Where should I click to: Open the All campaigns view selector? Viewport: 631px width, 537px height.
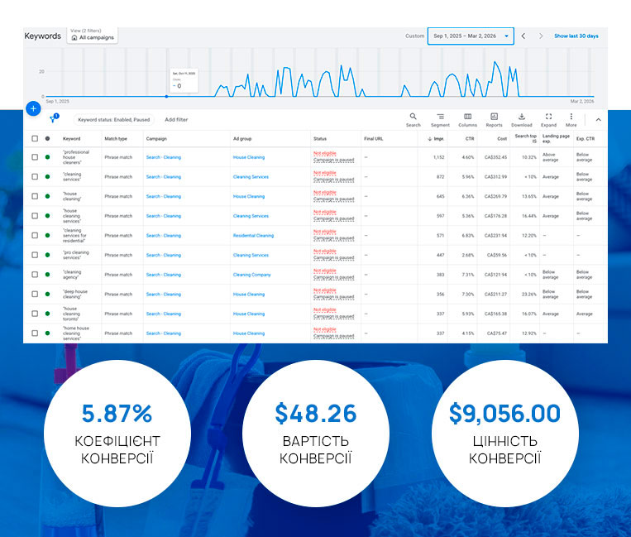93,35
